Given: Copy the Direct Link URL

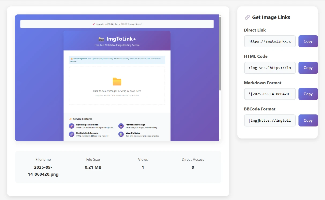Looking at the screenshot, I should (x=308, y=41).
